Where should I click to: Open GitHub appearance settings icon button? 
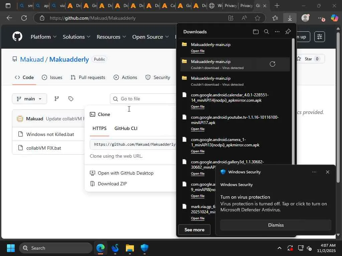click(x=320, y=37)
